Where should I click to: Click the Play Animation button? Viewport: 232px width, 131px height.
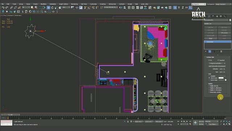point(184,122)
